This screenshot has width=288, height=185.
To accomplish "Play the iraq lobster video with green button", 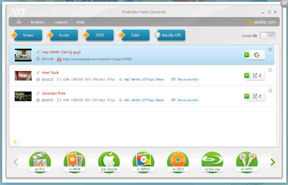I will click(247, 55).
